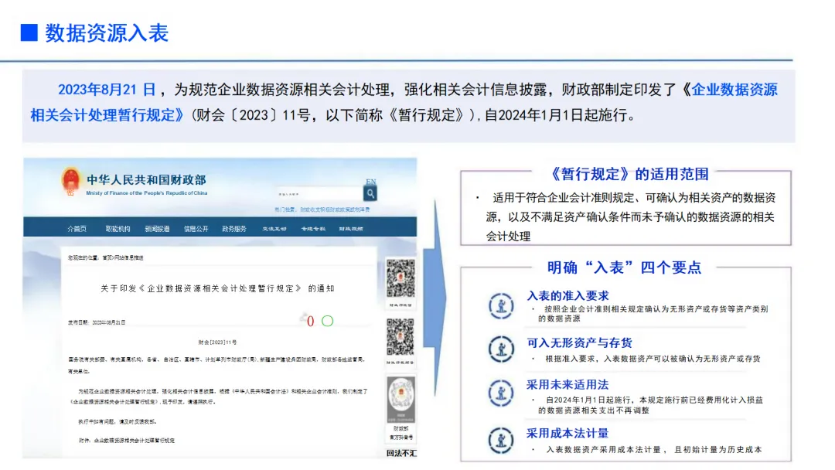
Task: Click the slide title 数据资源入表
Action: (x=107, y=33)
